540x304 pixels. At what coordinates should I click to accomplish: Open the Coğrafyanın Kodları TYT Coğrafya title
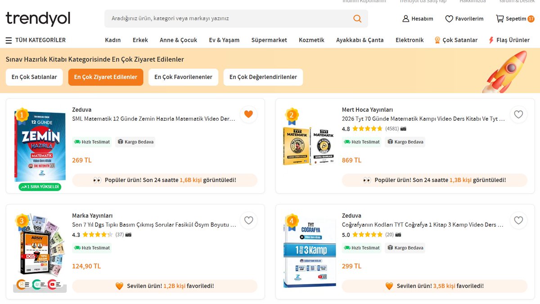pos(423,225)
